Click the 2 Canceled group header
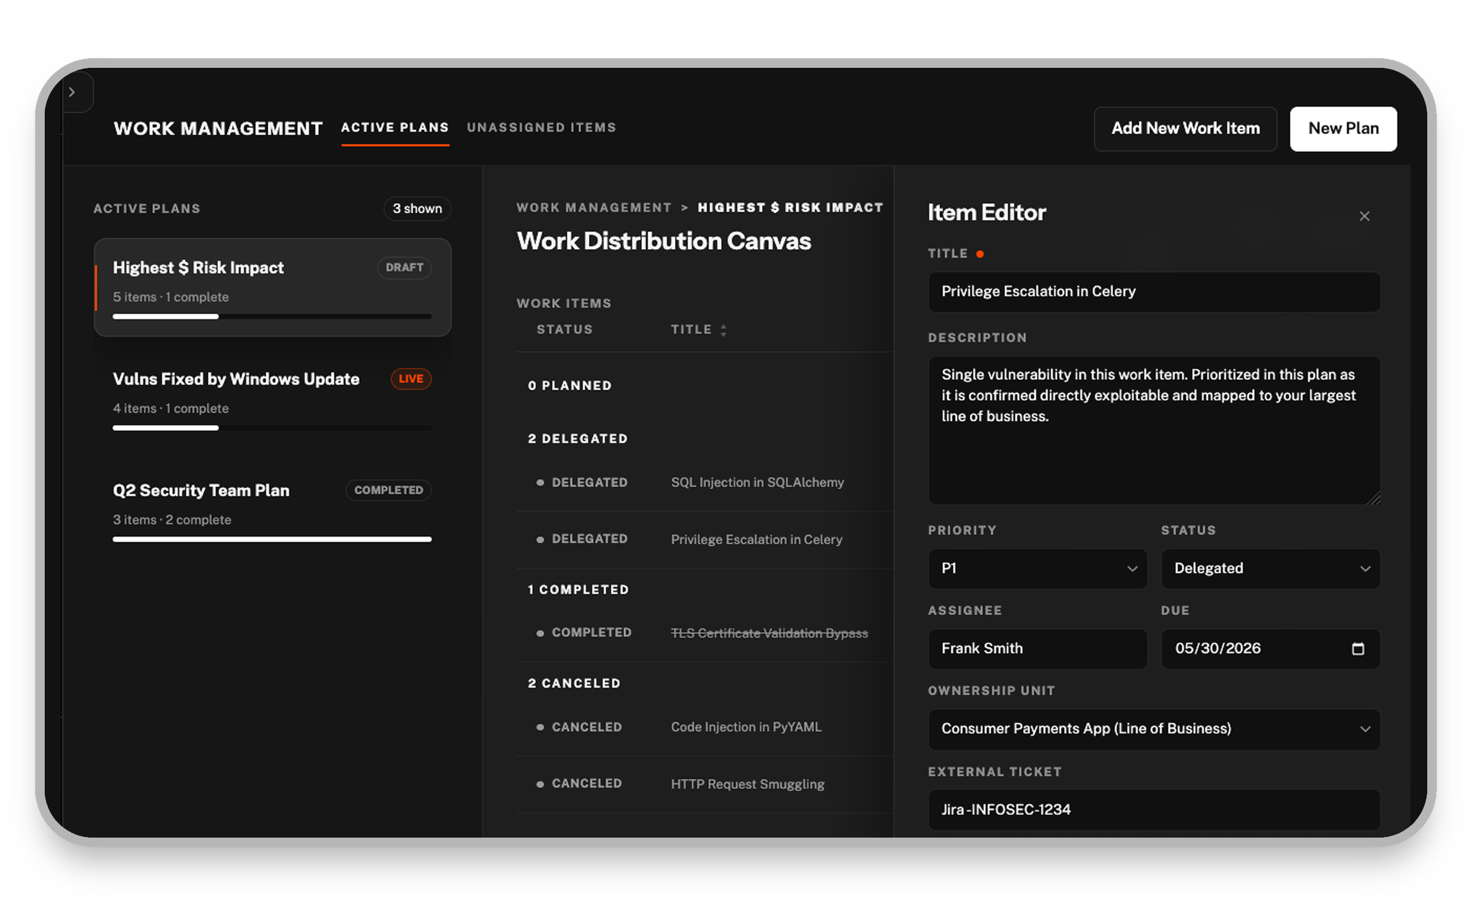Screen dimensions: 1472x906 (573, 684)
